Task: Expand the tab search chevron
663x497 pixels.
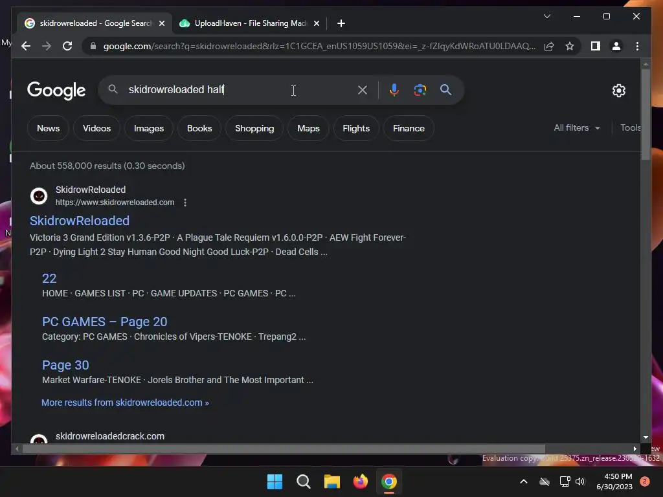Action: pyautogui.click(x=546, y=16)
